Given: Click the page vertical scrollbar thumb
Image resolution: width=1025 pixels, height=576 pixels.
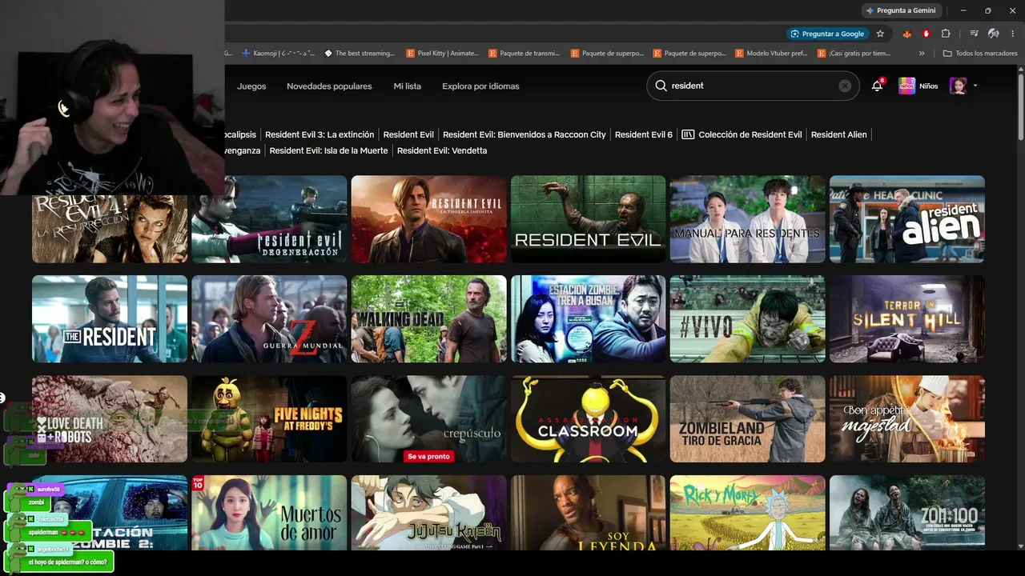Looking at the screenshot, I should point(1020,108).
